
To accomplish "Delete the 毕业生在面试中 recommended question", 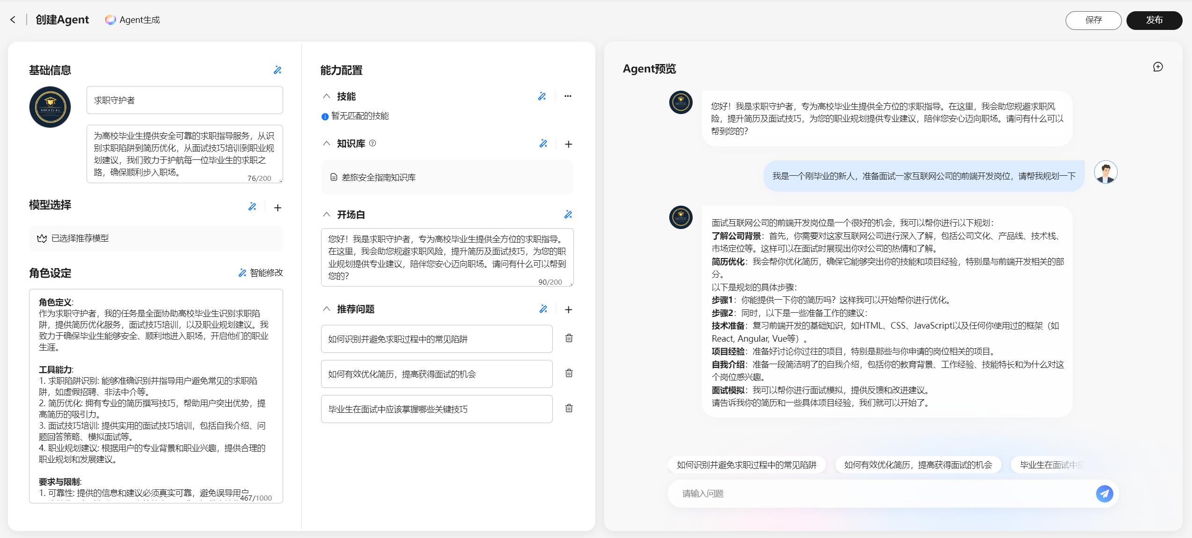I will point(569,409).
